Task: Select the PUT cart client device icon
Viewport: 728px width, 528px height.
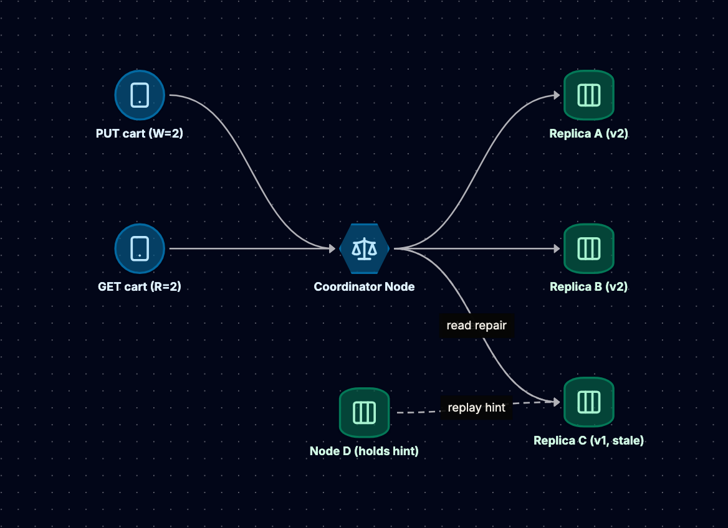Action: click(x=140, y=95)
